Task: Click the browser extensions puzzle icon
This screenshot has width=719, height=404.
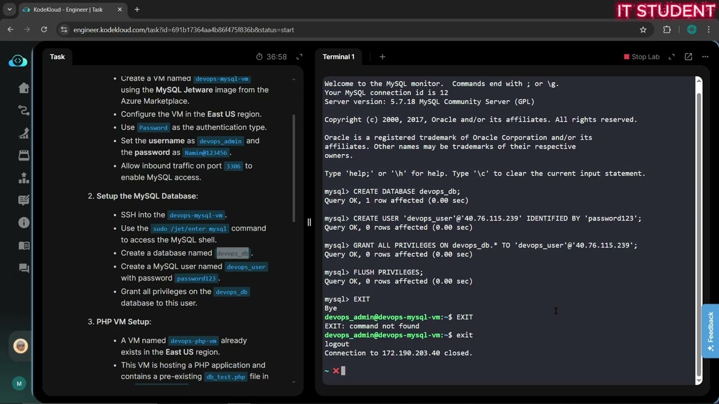Action: tap(667, 30)
